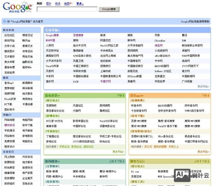Search related term 虚拟社区
This screenshot has height=186, width=212.
(x=88, y=147)
